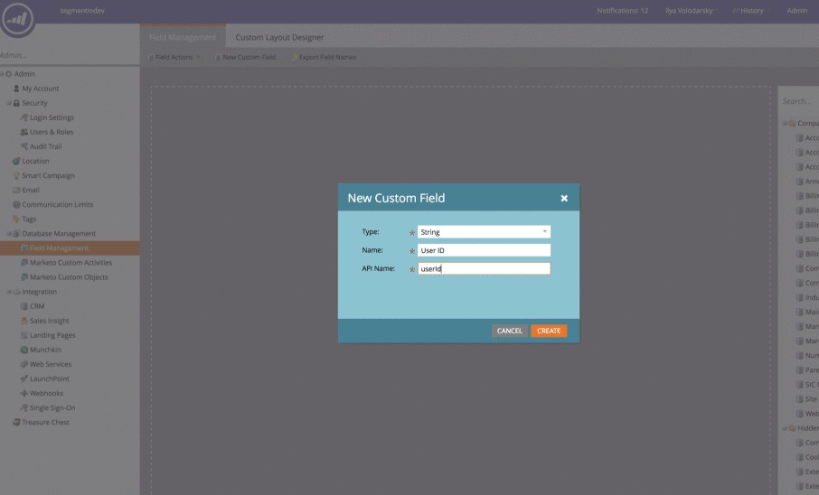The width and height of the screenshot is (819, 495).
Task: Select the LaunchPoint rocket icon
Action: coord(24,378)
